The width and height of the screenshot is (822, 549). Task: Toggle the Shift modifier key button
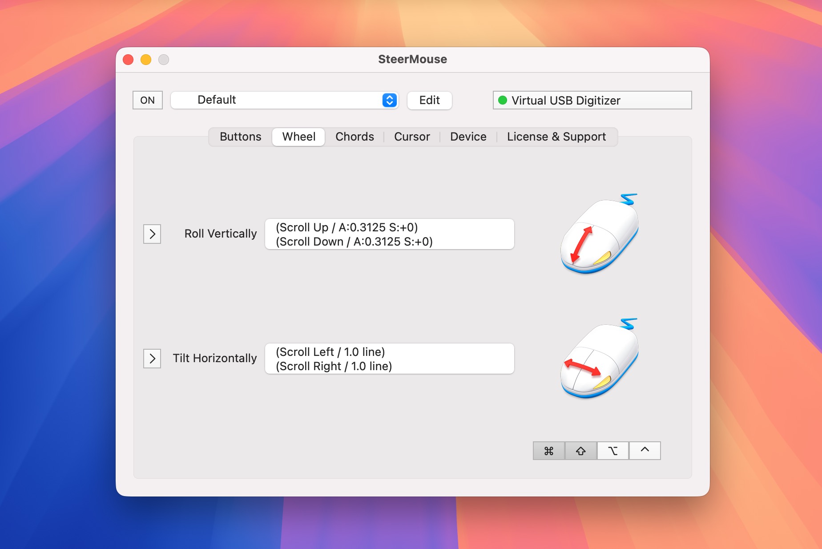581,451
